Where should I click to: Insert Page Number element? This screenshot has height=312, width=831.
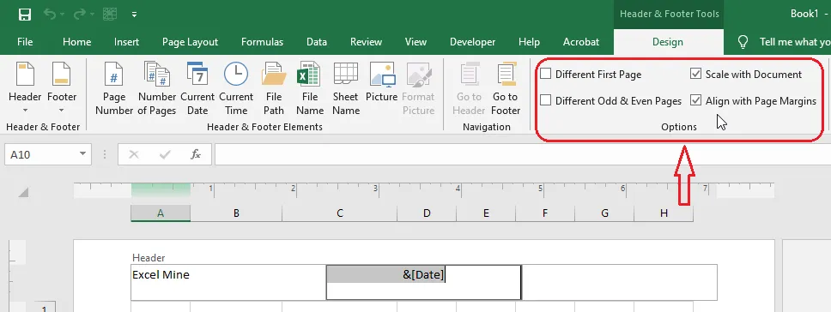(114, 89)
